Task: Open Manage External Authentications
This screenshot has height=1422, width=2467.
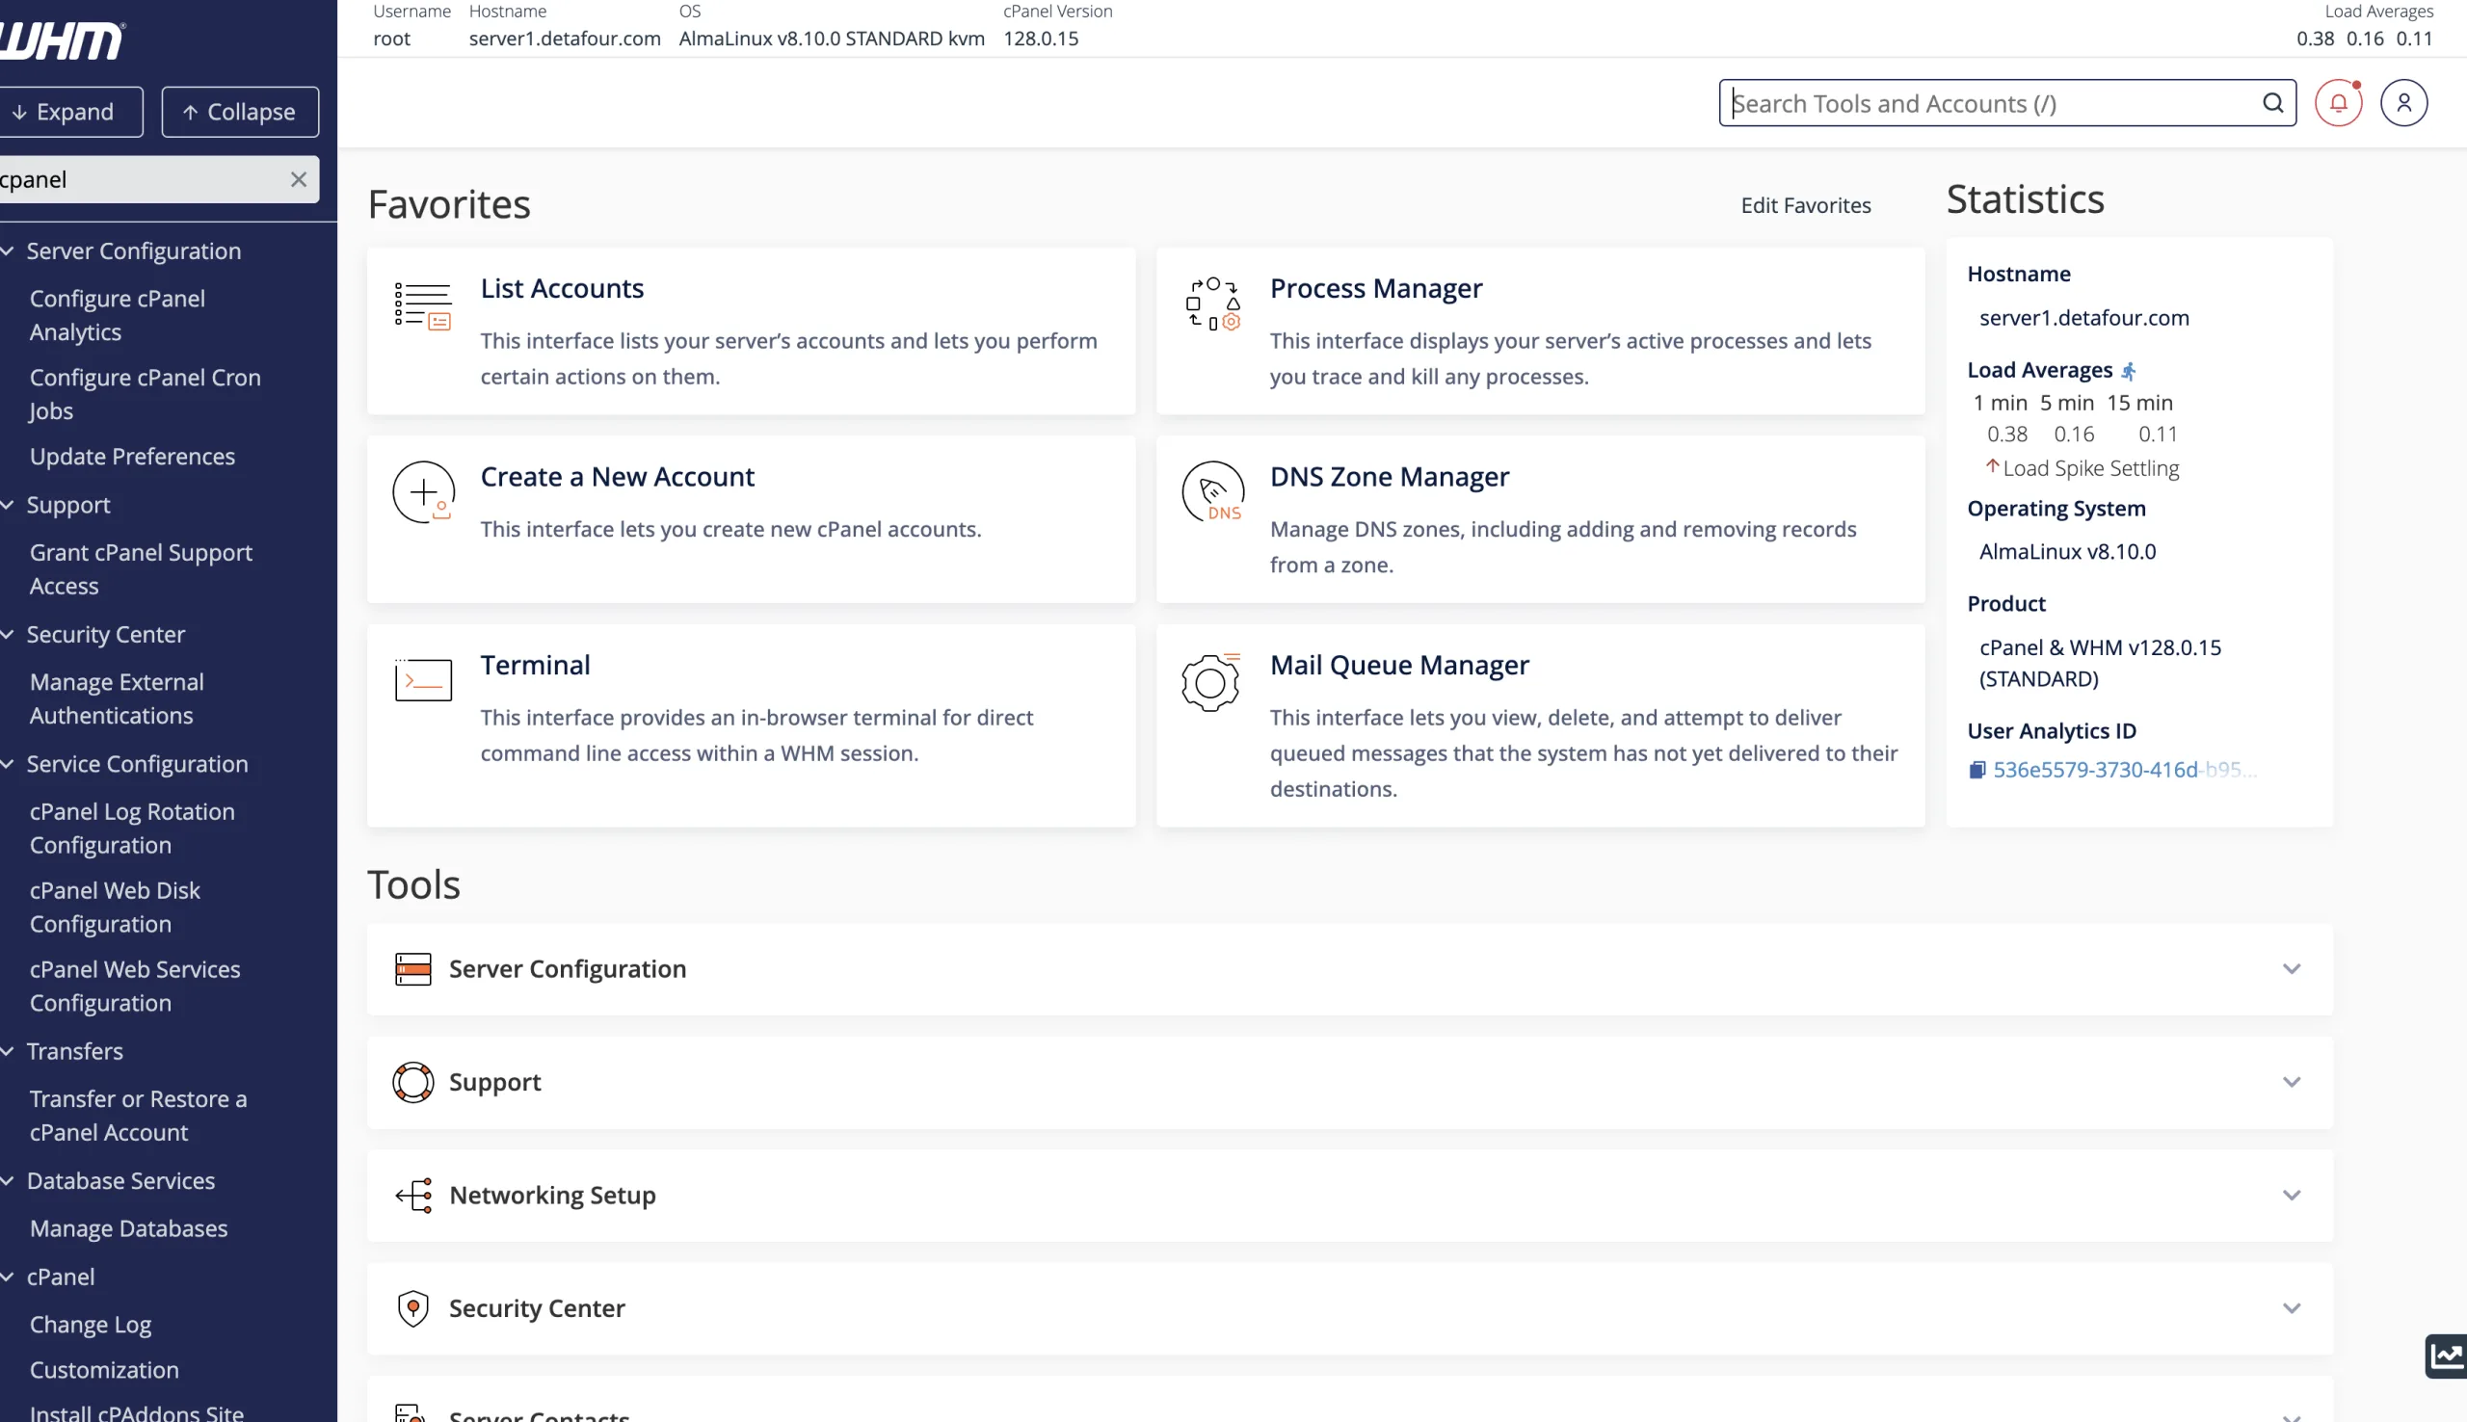Action: pos(118,699)
